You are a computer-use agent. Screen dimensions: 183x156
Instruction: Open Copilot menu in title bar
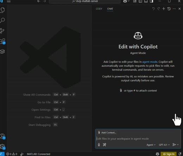point(126,1)
